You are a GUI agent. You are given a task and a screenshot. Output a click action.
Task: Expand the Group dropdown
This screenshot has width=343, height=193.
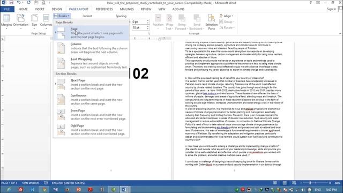[x=226, y=22]
